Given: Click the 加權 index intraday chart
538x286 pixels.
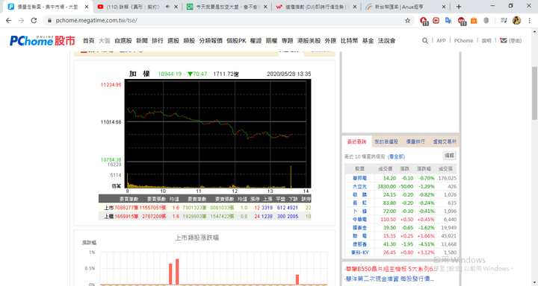Looking at the screenshot, I should pos(217,133).
